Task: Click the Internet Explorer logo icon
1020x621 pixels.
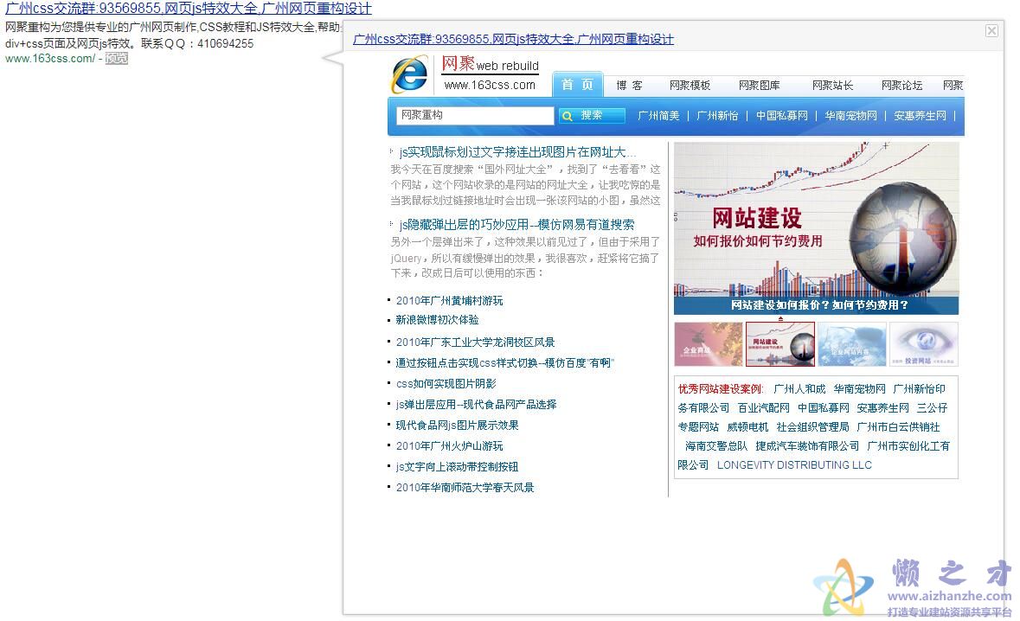Action: pos(410,74)
